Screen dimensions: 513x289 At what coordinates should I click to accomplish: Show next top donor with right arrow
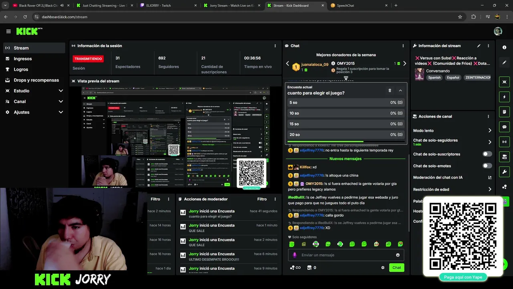tap(404, 63)
